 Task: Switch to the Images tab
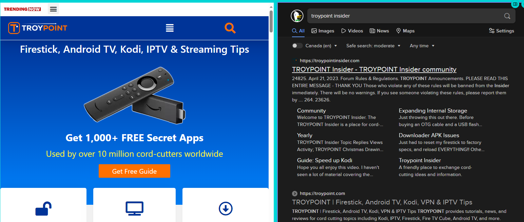[323, 31]
